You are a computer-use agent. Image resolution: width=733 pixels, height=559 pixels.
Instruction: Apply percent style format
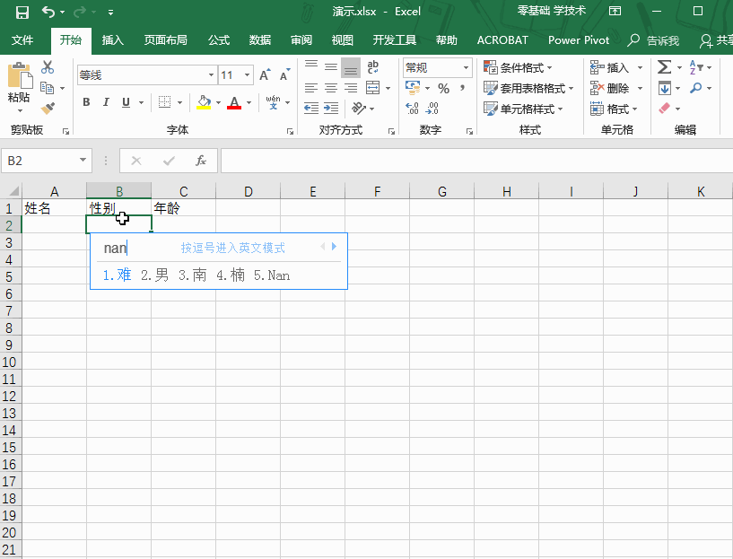(x=443, y=88)
